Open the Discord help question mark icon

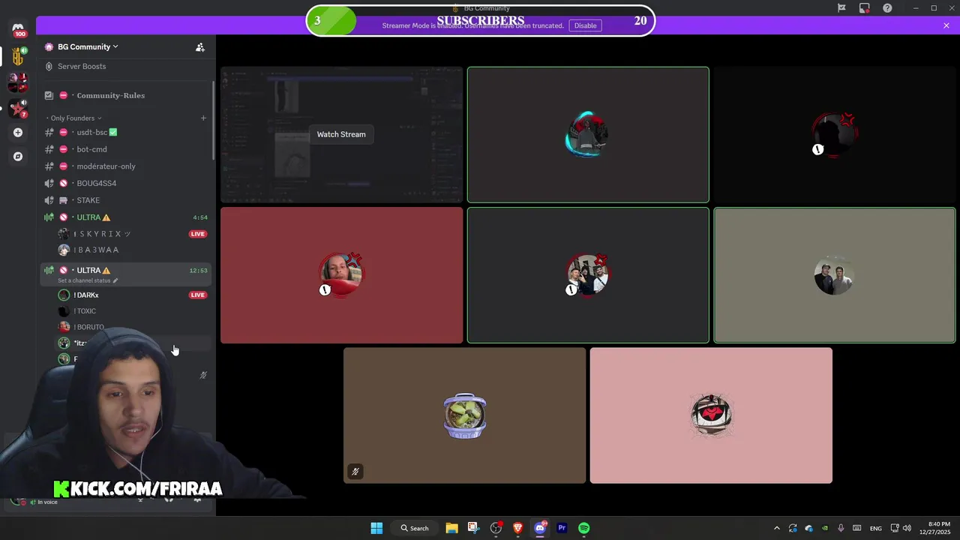coord(888,8)
